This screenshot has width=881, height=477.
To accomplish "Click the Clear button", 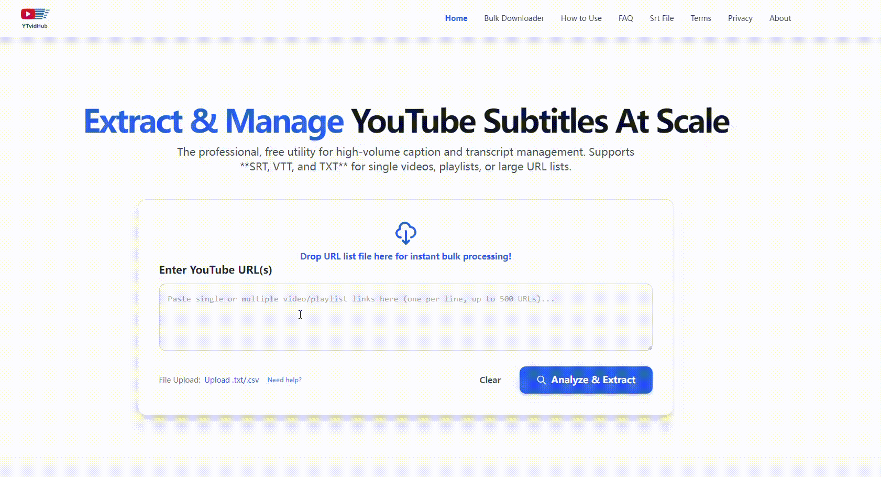I will [x=490, y=380].
